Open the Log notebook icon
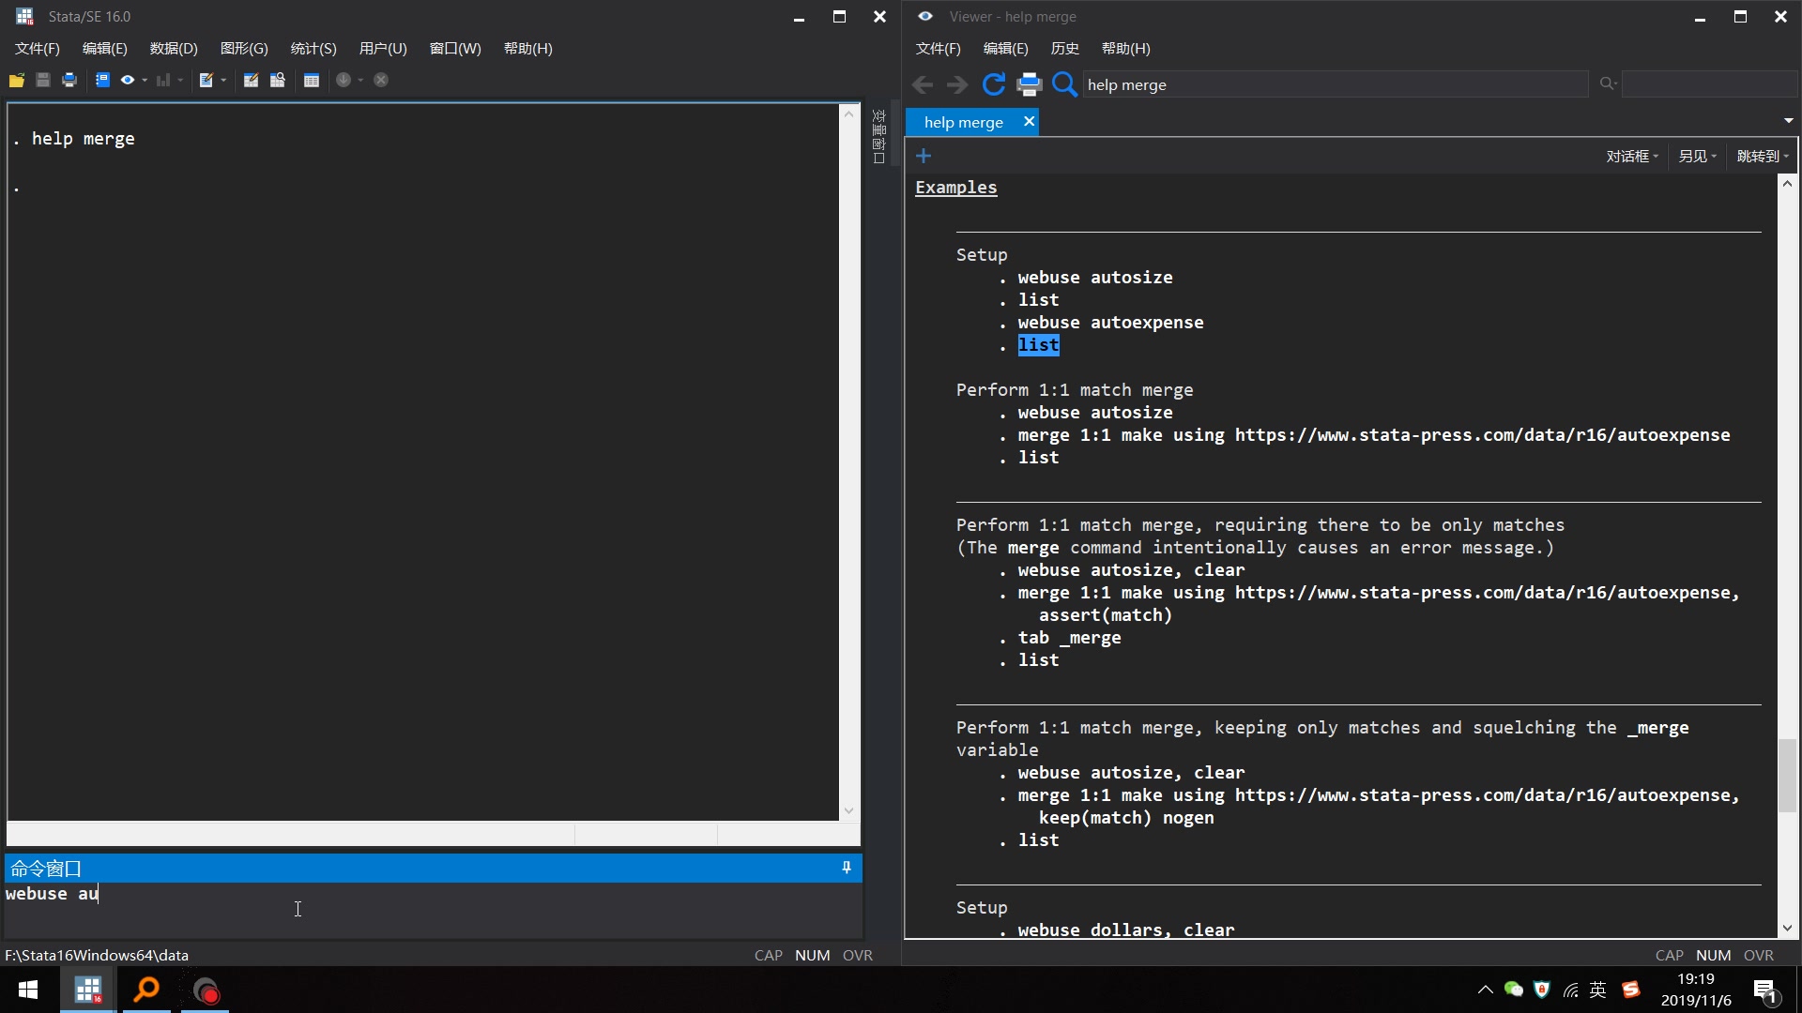 click(x=102, y=81)
